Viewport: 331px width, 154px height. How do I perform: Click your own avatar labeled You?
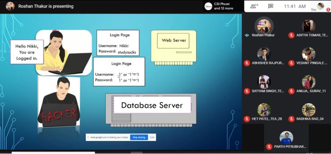[x=320, y=6]
